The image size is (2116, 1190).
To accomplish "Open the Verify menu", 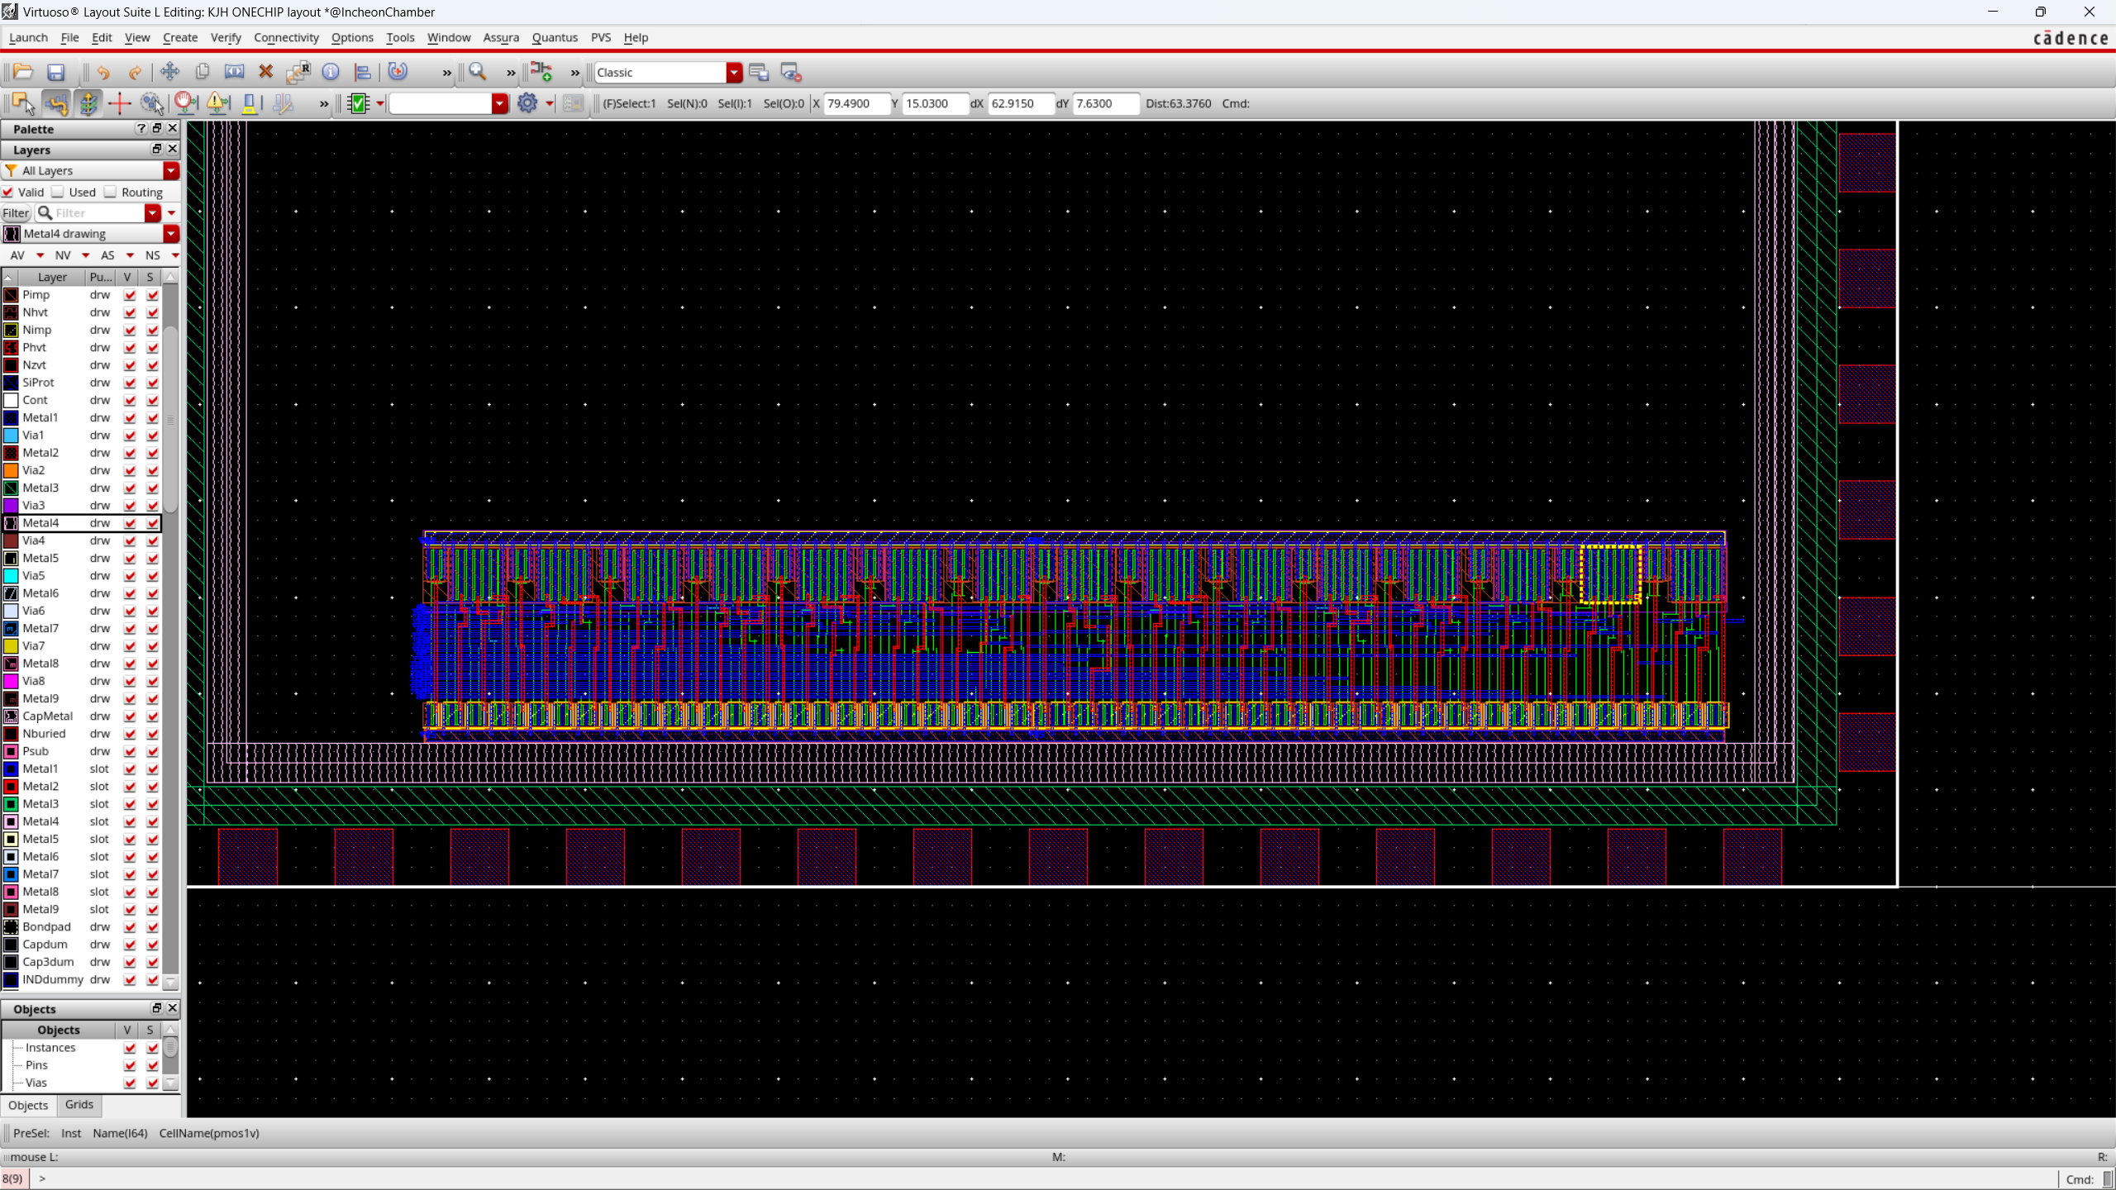I will pyautogui.click(x=225, y=37).
